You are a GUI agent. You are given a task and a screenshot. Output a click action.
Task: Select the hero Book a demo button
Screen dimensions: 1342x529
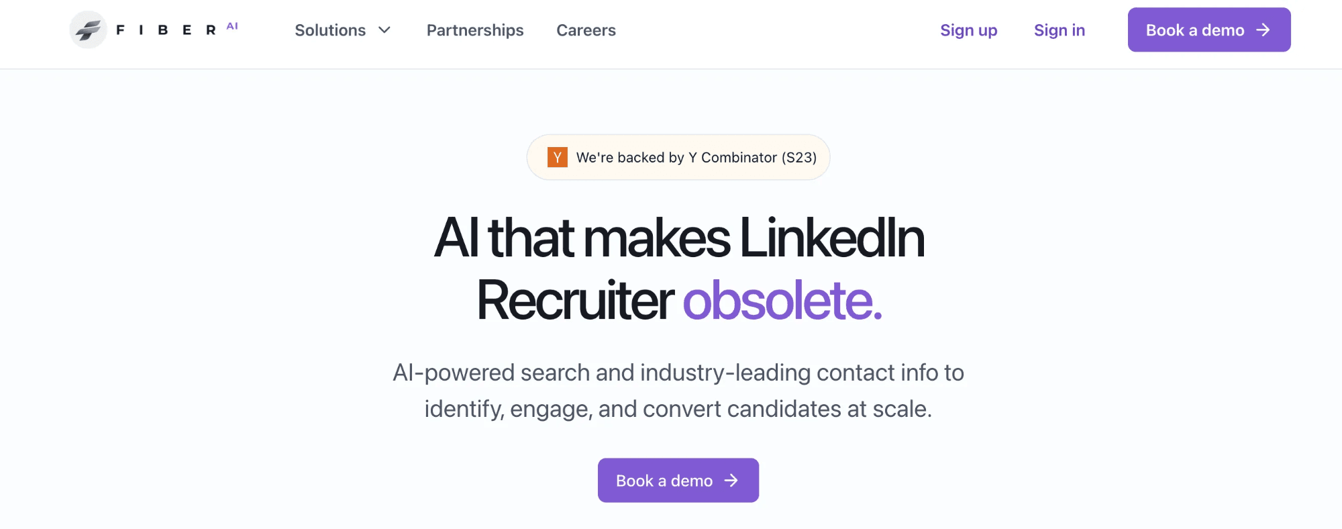point(678,481)
